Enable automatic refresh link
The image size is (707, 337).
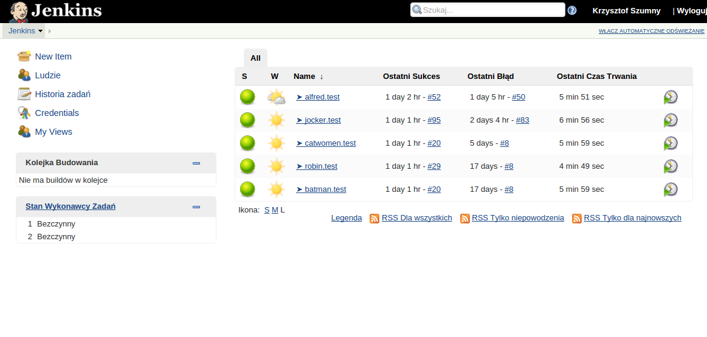pyautogui.click(x=652, y=31)
